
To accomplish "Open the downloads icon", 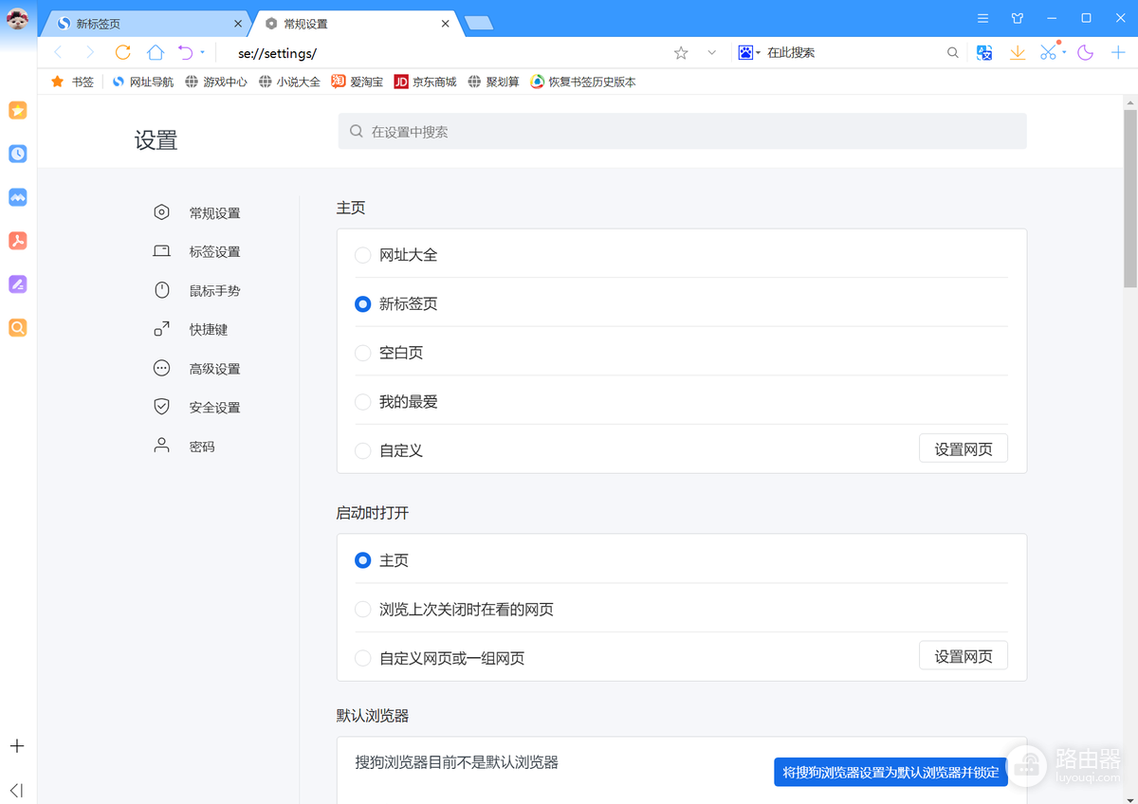I will point(1018,53).
